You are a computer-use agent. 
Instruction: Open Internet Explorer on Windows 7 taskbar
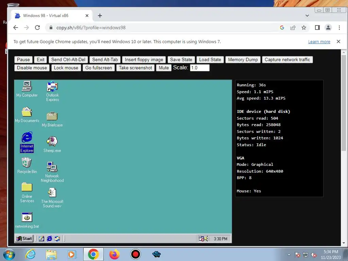(30, 254)
